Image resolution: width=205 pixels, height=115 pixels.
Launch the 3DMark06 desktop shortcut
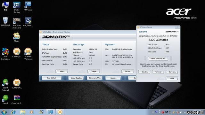pos(17,84)
